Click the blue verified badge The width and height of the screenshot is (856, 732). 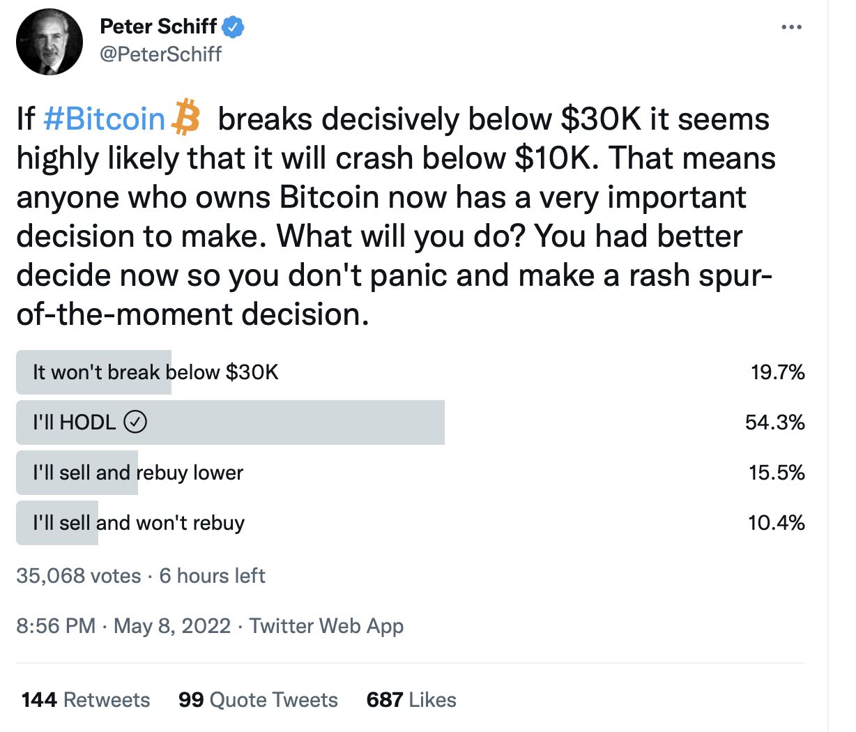pyautogui.click(x=234, y=27)
